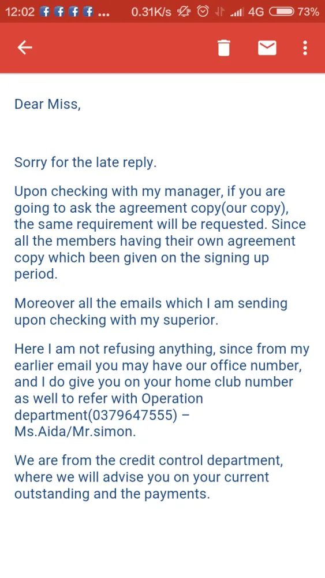Tap the battery icon in status bar
This screenshot has height=578, width=325.
[x=282, y=12]
